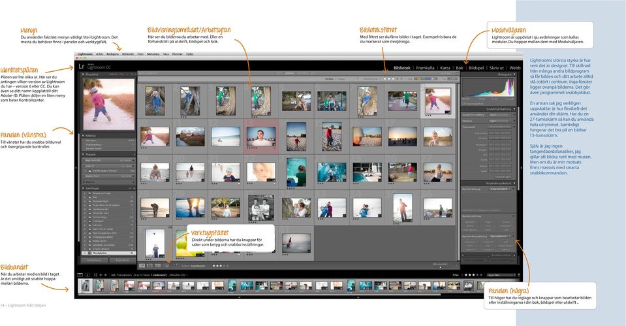This screenshot has height=326, width=626.
Task: Click the plus icon in Samlingar header
Action: point(134,188)
